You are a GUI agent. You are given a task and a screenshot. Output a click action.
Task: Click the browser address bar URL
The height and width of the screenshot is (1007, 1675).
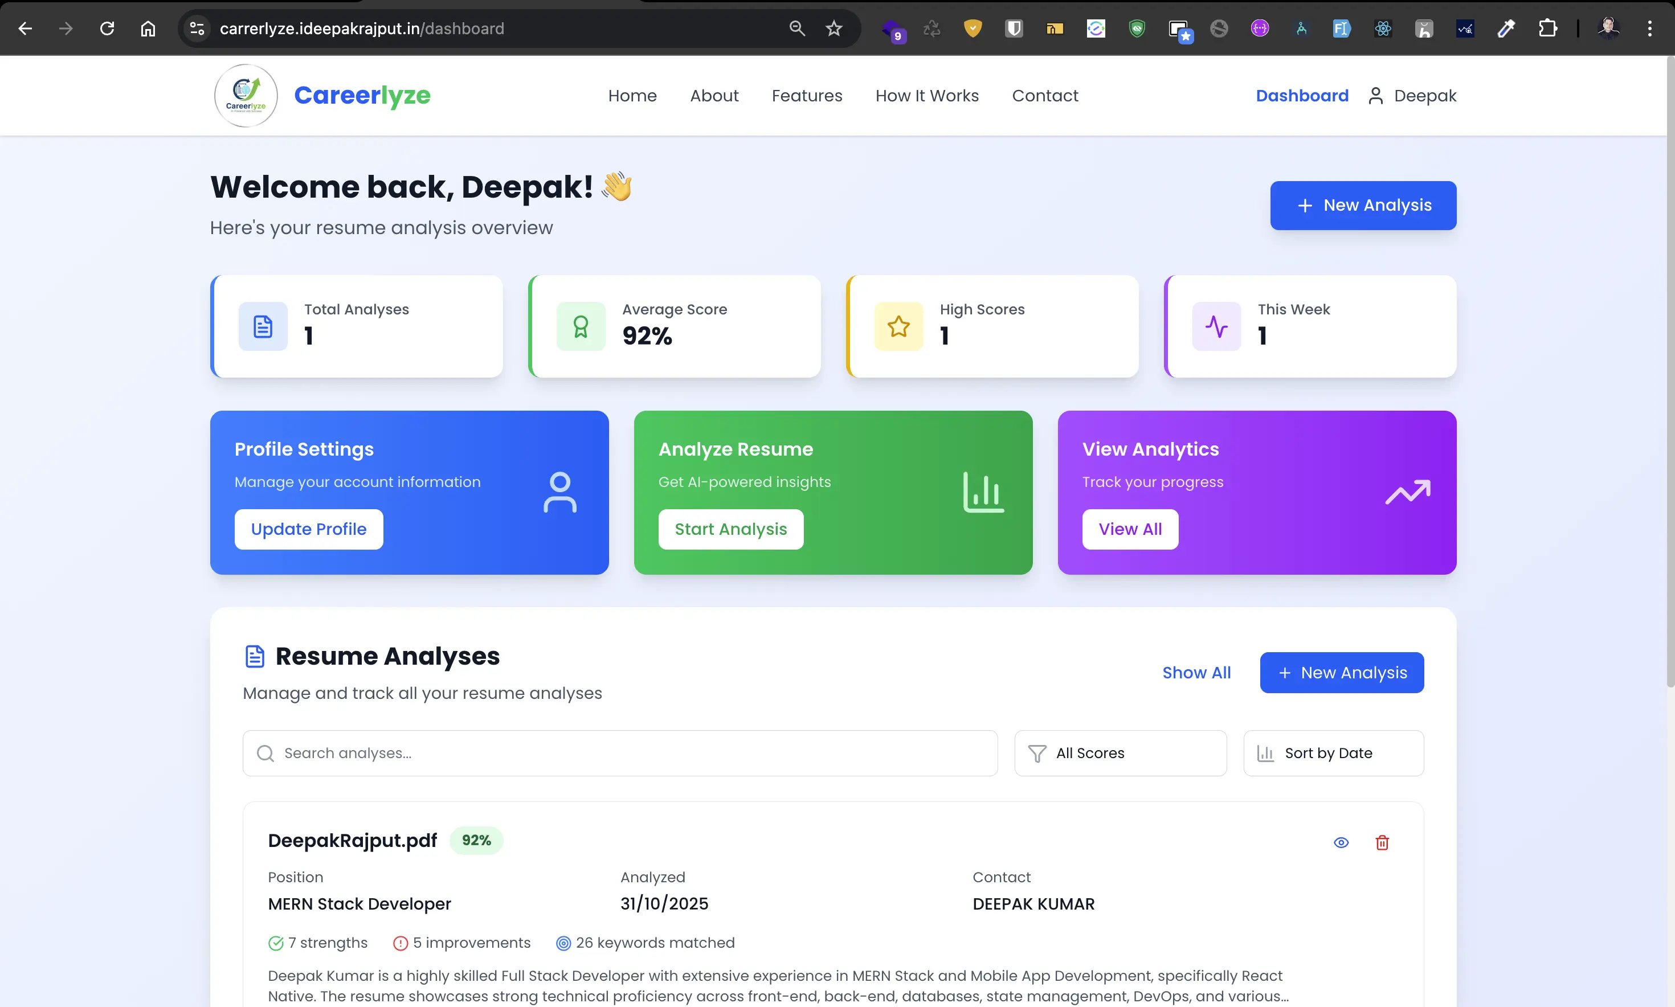click(362, 28)
